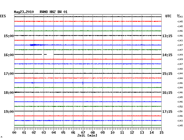Click the Zeit [min] axis title

click(87, 135)
